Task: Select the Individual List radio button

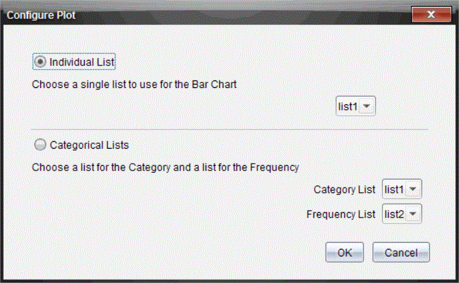Action: [x=40, y=62]
